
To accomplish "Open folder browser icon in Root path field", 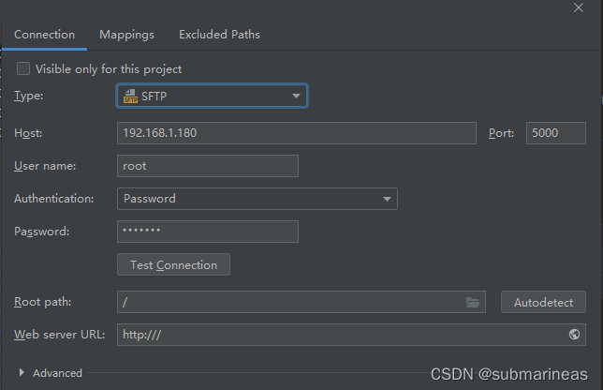I will click(x=473, y=302).
